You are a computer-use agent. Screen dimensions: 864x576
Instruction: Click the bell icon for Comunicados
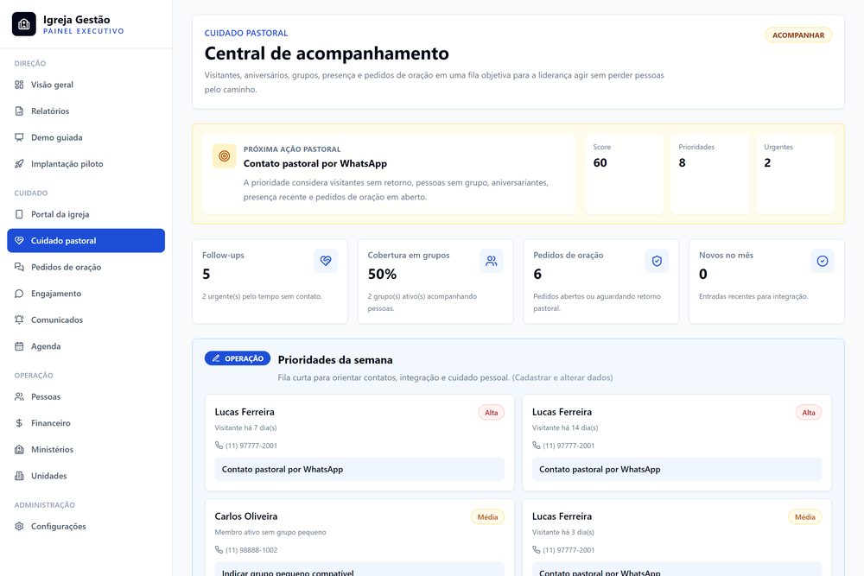19,320
